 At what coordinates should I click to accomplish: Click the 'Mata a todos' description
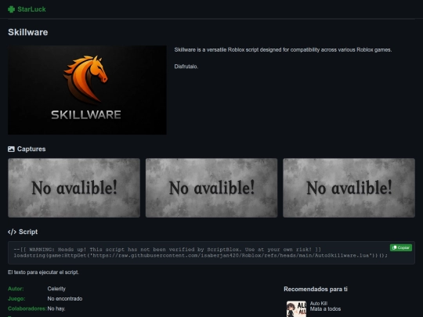pyautogui.click(x=325, y=309)
